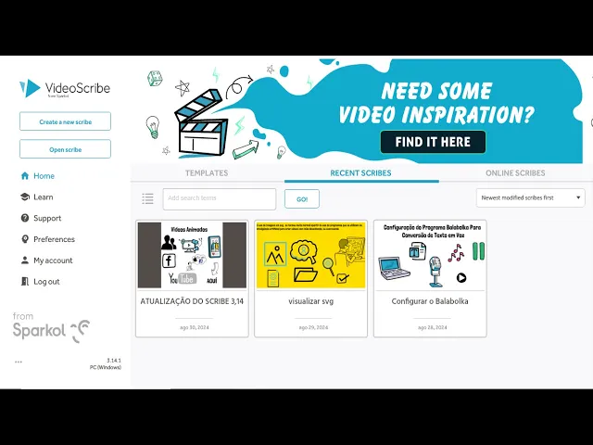Click the Log out door icon

pyautogui.click(x=25, y=282)
